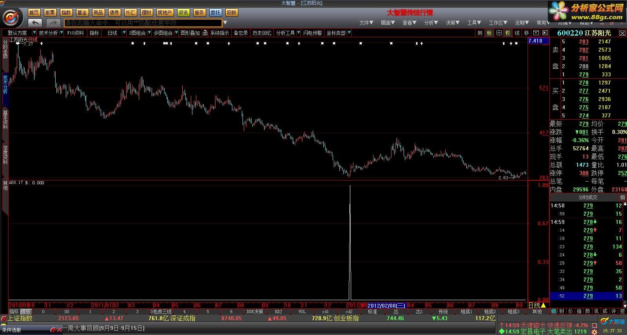The width and height of the screenshot is (627, 335).
Task: Expand the 技术分析 dropdown arrow
Action: [62, 33]
